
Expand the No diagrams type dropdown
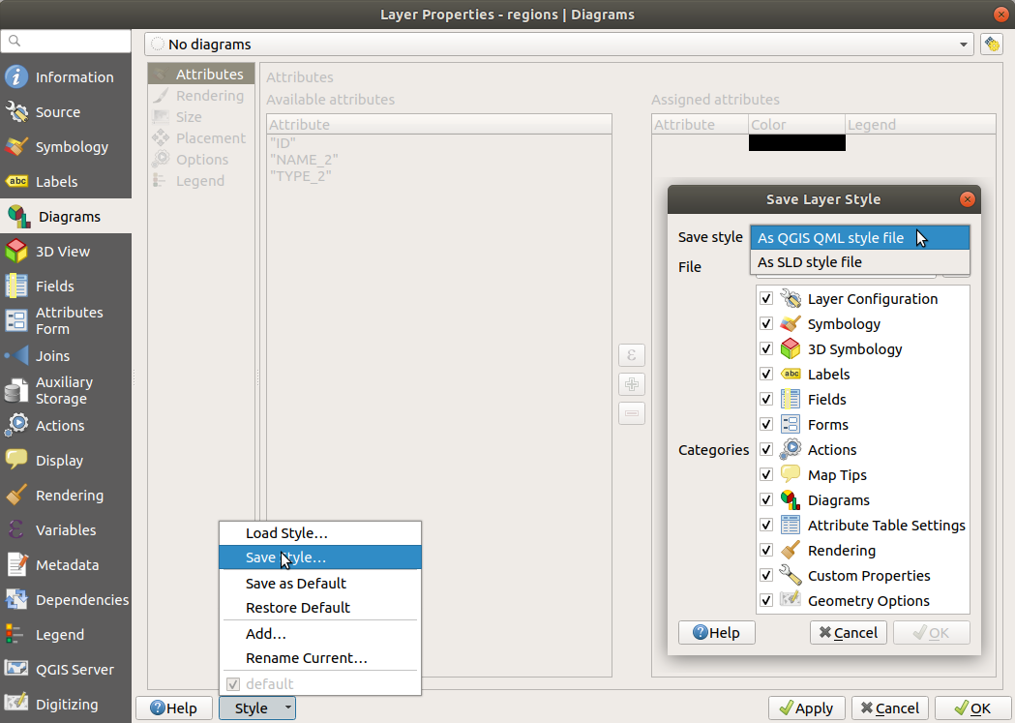[x=559, y=45]
